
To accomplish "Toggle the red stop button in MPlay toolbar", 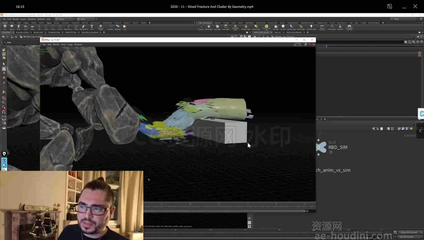I will point(314,44).
